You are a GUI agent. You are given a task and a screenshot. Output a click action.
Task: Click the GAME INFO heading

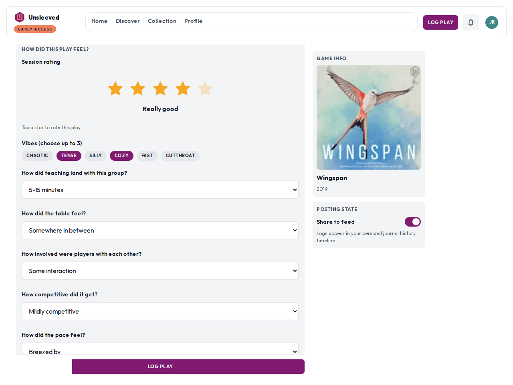coord(331,59)
